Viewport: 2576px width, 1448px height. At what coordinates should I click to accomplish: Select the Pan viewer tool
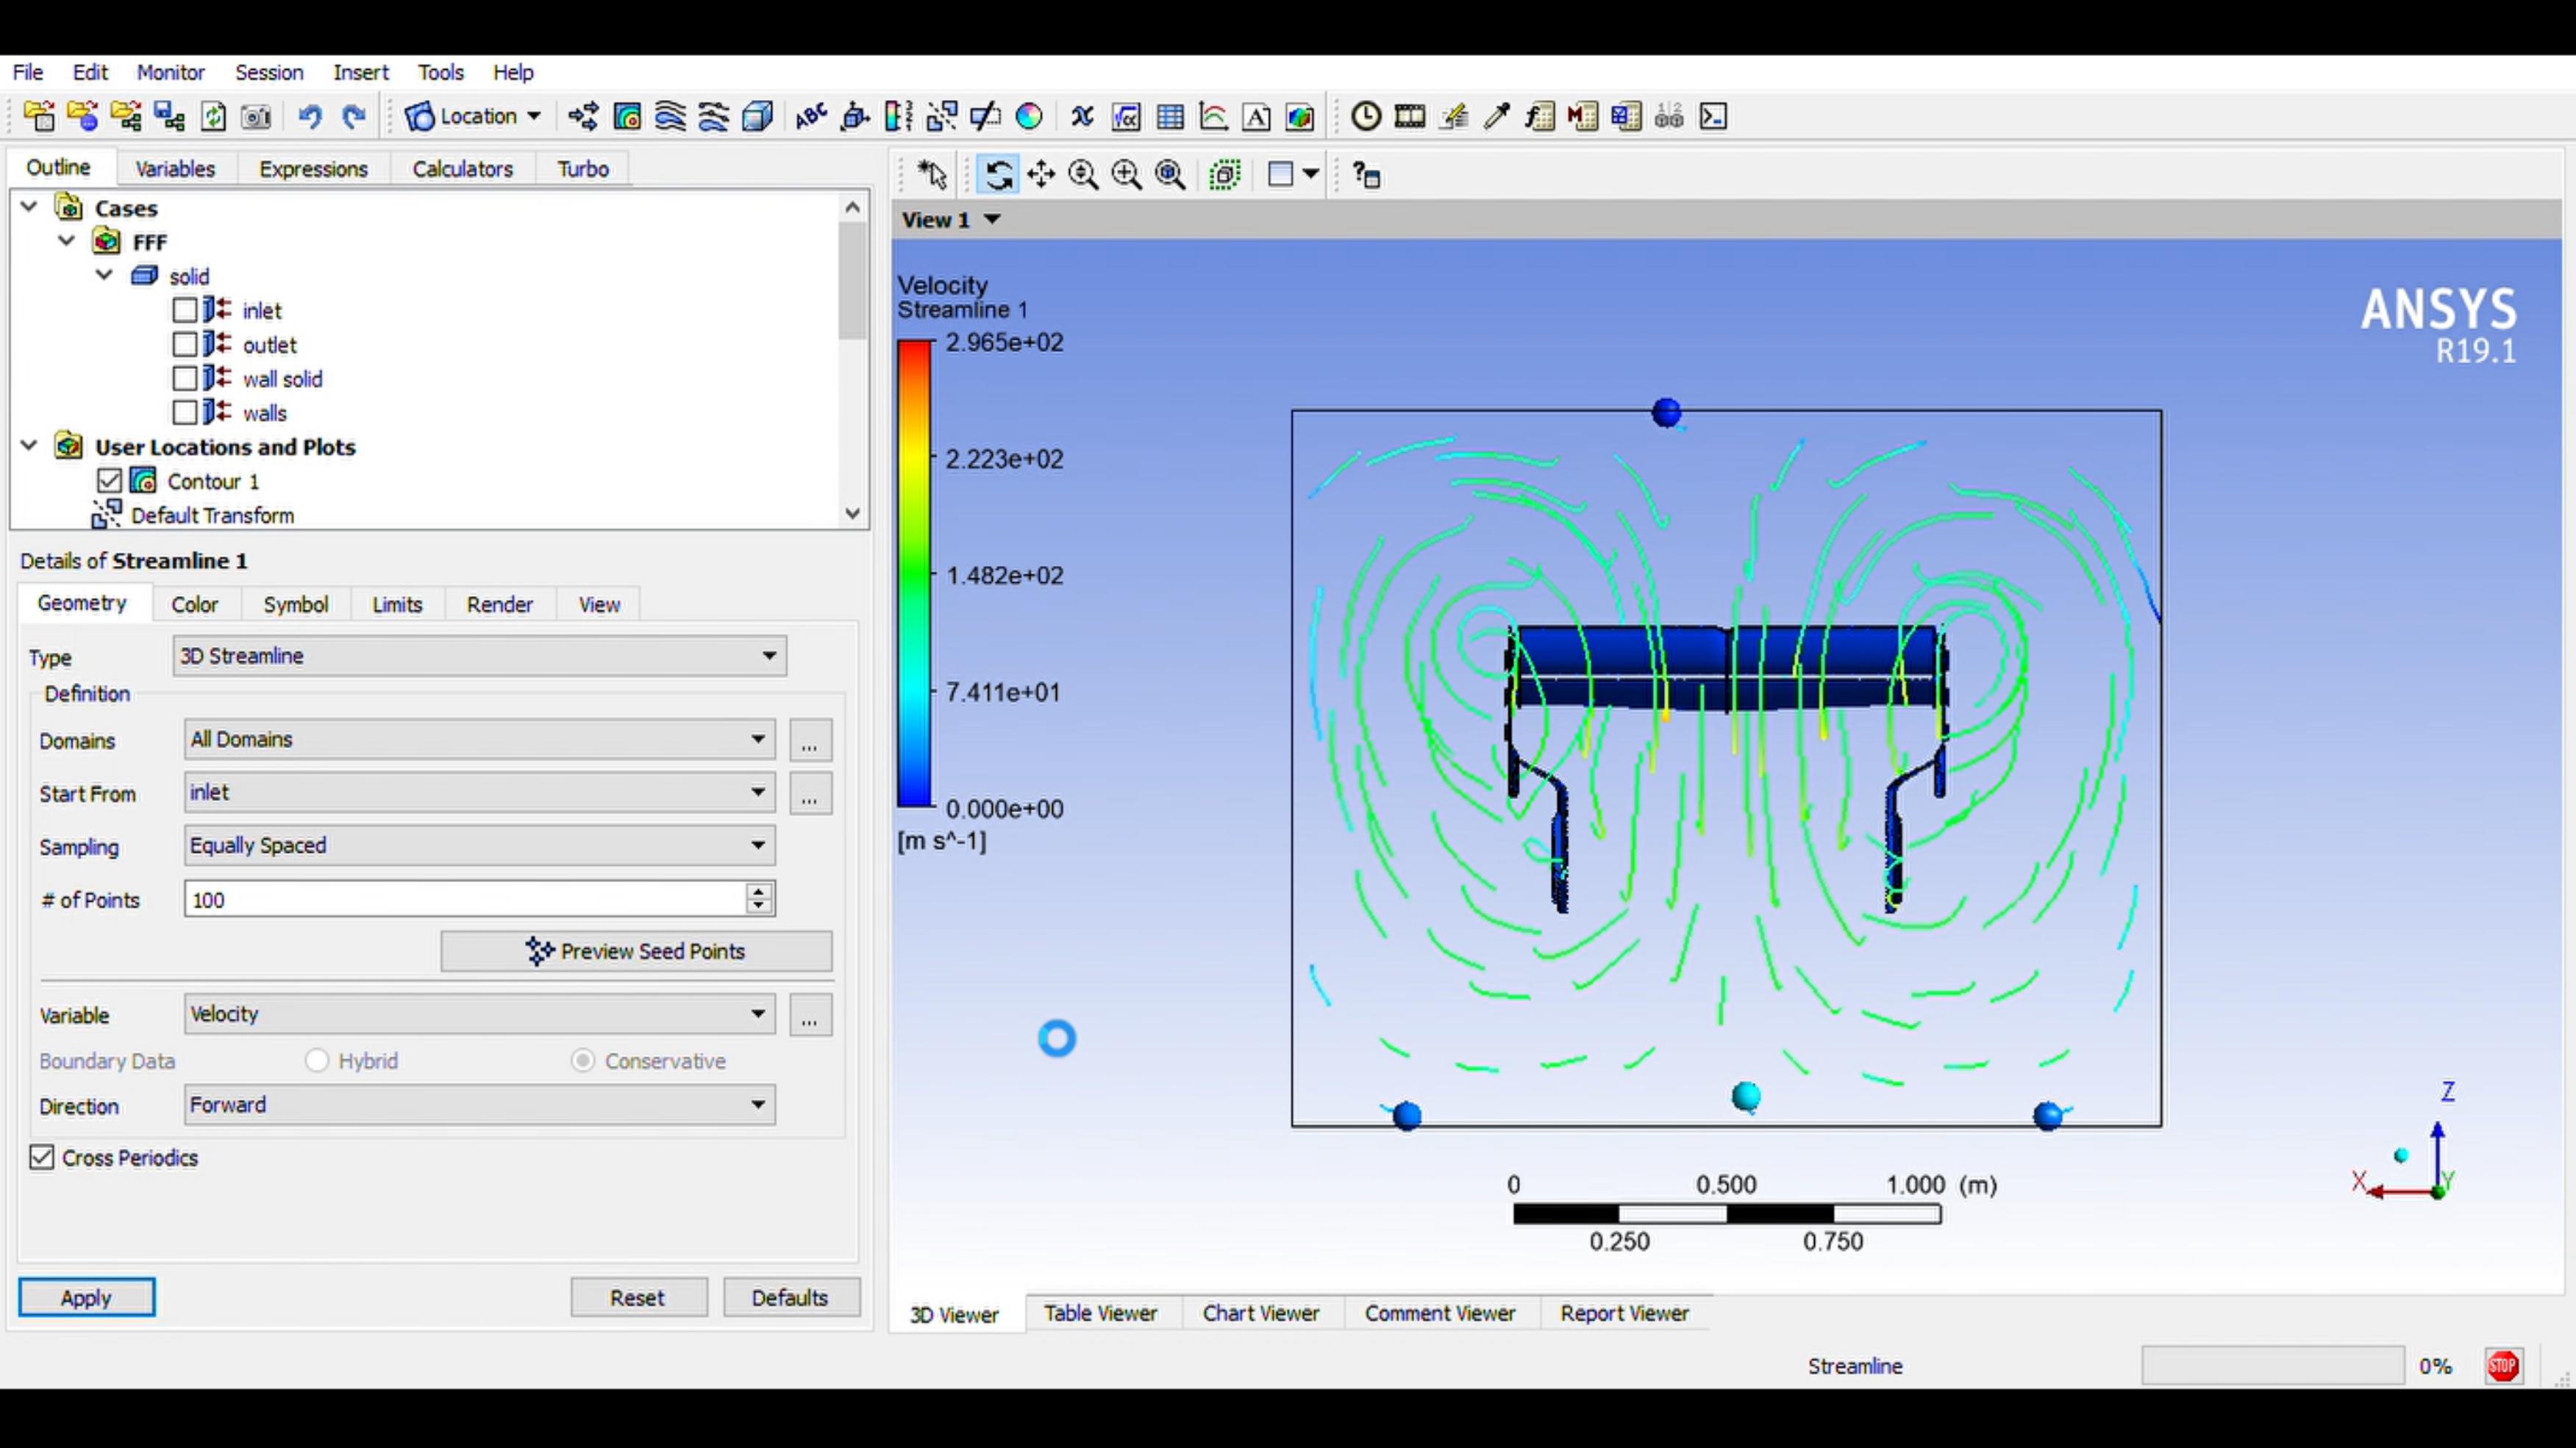[x=1041, y=175]
